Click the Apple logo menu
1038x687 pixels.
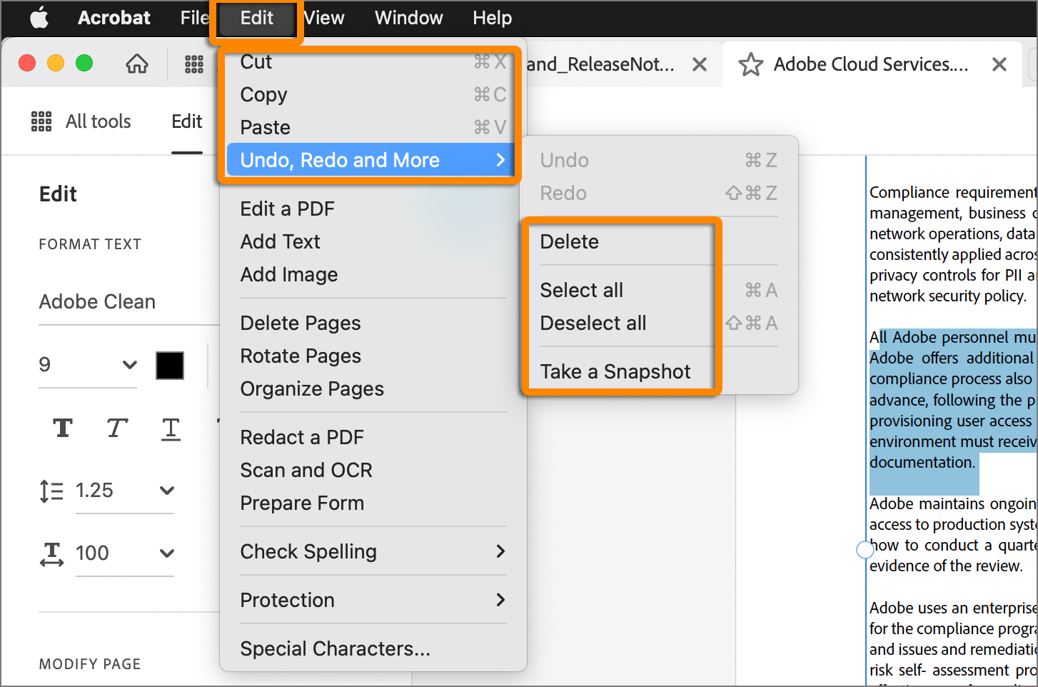click(39, 18)
